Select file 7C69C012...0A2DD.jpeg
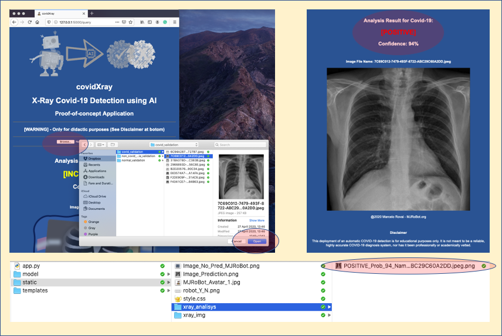 click(188, 156)
